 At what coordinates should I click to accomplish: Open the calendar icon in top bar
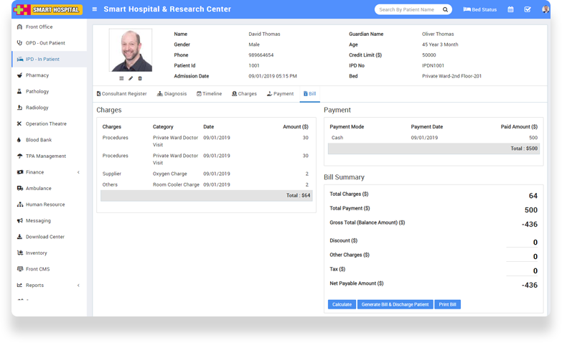510,9
